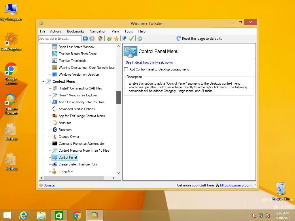Viewport: 295px width, 221px height.
Task: Click tree scrollbar up arrow
Action: pyautogui.click(x=118, y=46)
